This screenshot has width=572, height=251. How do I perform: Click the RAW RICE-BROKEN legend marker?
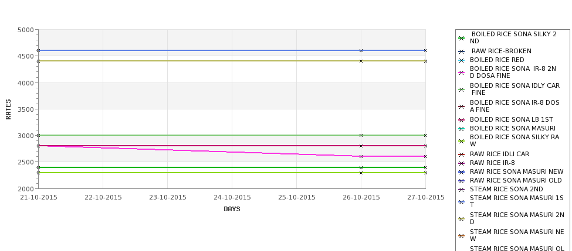462,51
